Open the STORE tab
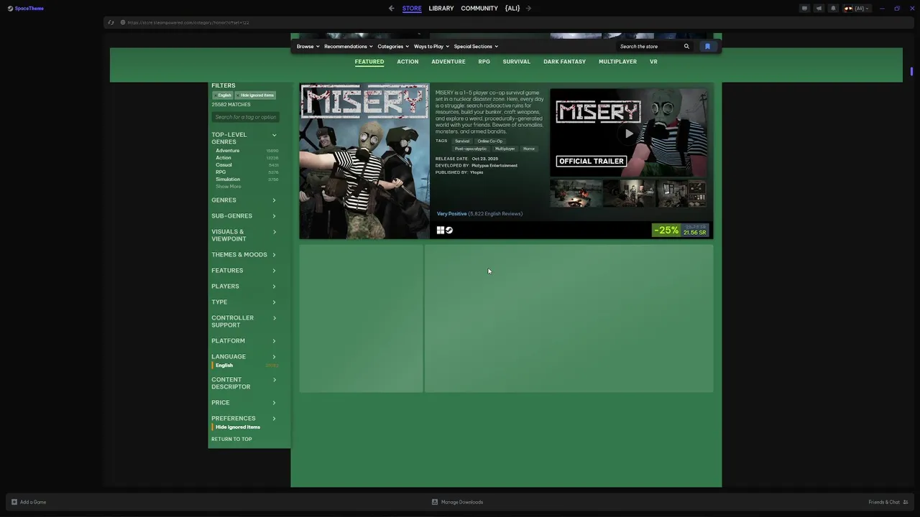The image size is (920, 517). pos(412,9)
